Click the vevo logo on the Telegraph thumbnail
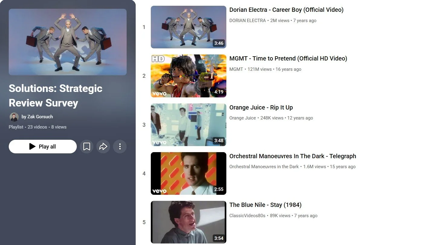Viewport: 427px width, 245px height. tap(160, 191)
